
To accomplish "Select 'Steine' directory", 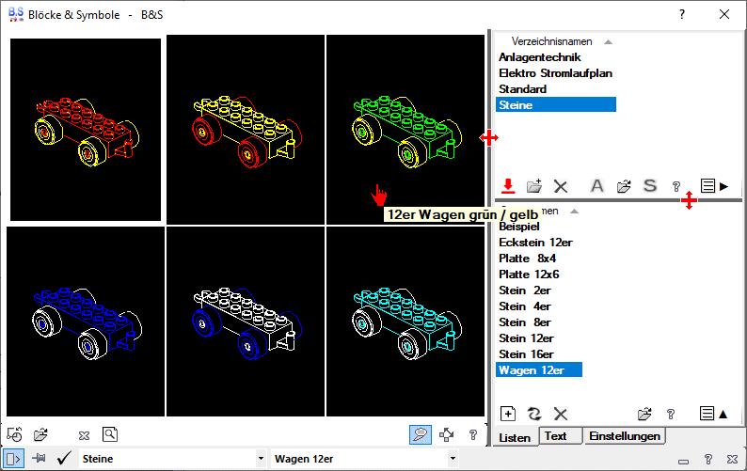I will click(x=556, y=104).
